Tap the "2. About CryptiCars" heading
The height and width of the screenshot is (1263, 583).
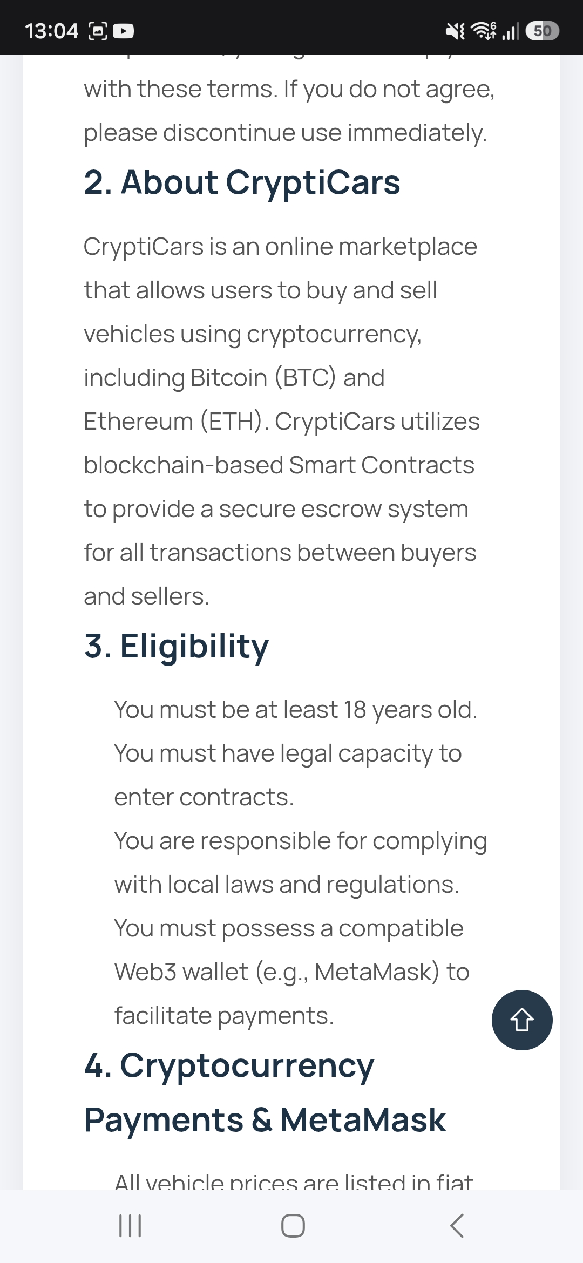(242, 182)
